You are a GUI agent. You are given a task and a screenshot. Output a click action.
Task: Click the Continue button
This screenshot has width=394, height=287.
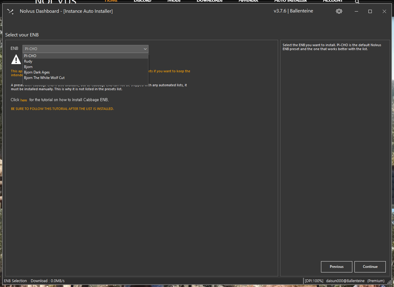370,267
